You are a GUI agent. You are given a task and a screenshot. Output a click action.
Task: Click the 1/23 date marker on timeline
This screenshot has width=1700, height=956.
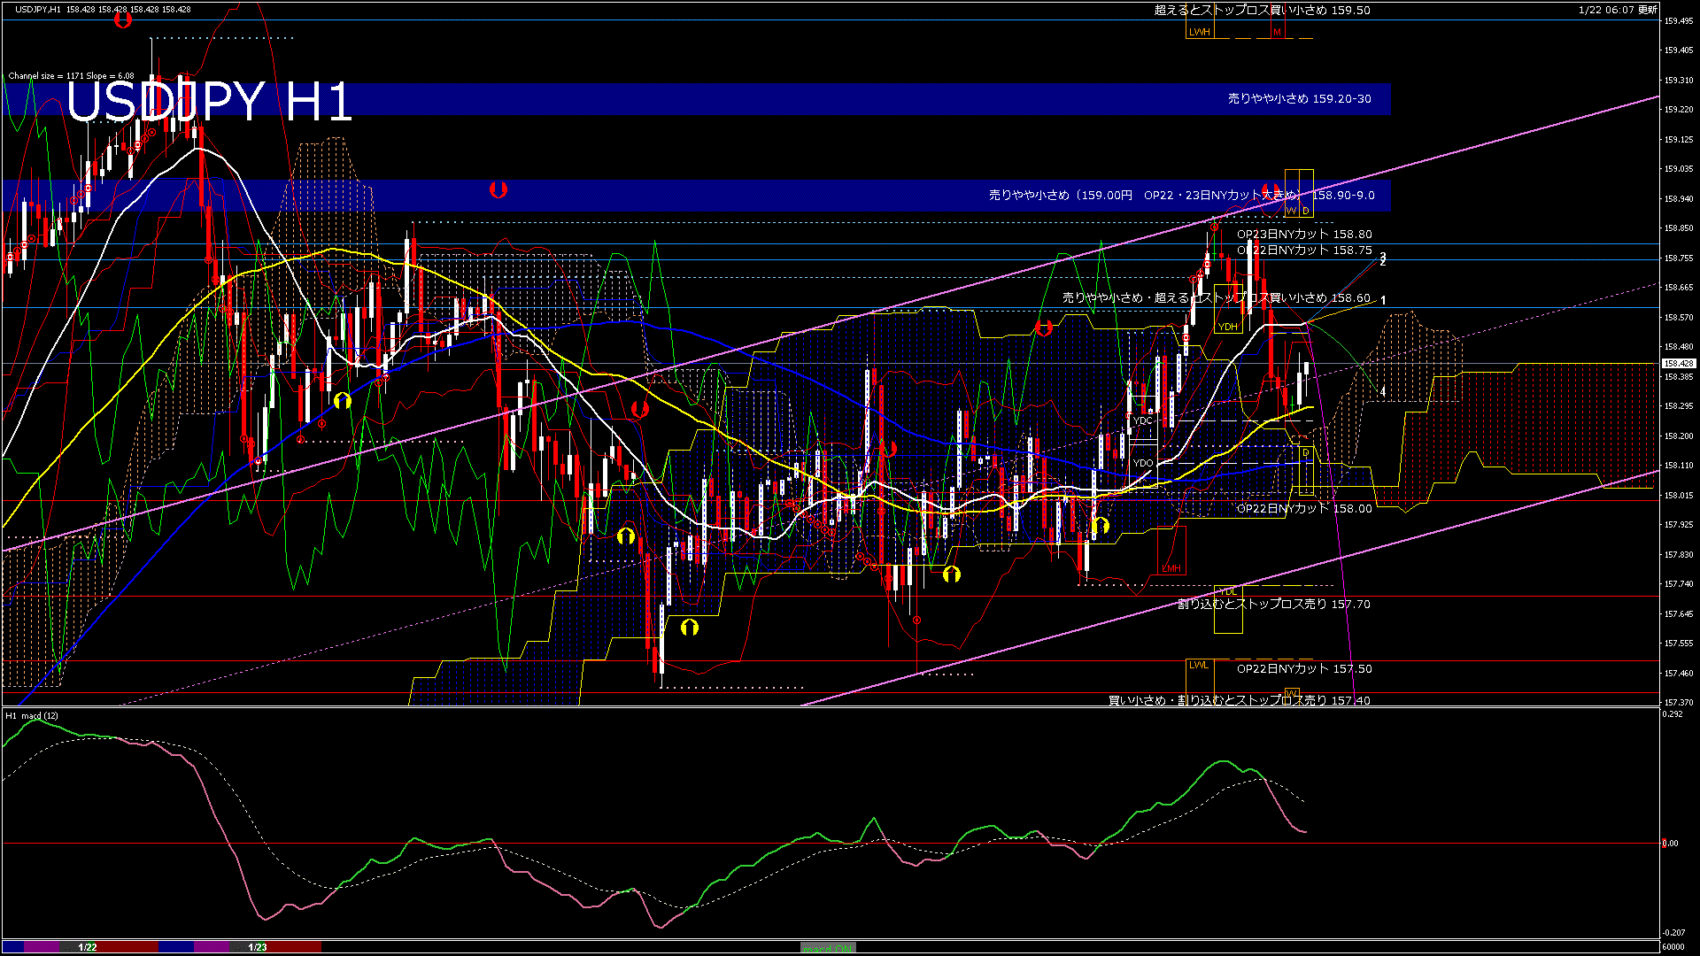click(258, 947)
